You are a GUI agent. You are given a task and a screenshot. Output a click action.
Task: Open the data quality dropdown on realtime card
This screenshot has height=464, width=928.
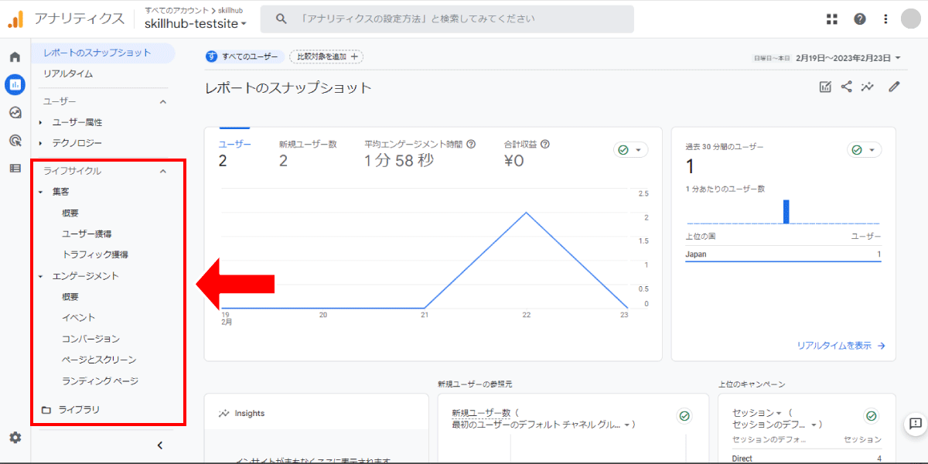864,150
